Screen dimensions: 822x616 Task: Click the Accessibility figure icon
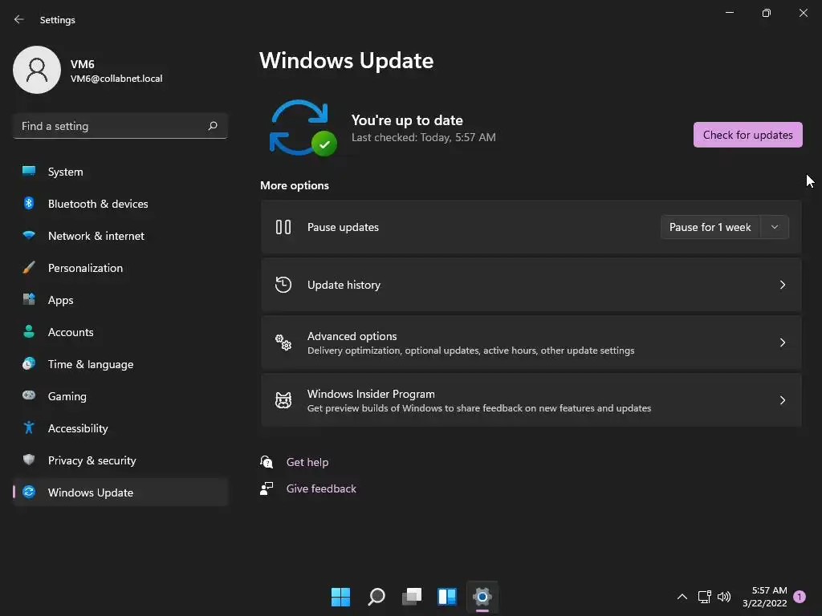click(29, 428)
